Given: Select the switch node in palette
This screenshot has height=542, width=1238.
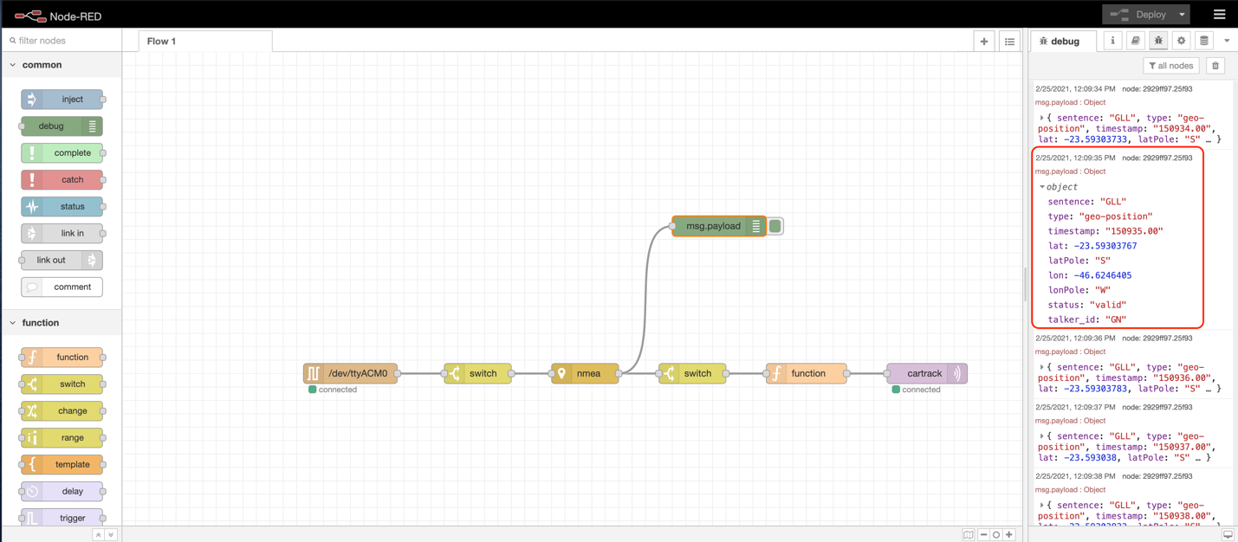Looking at the screenshot, I should click(62, 384).
